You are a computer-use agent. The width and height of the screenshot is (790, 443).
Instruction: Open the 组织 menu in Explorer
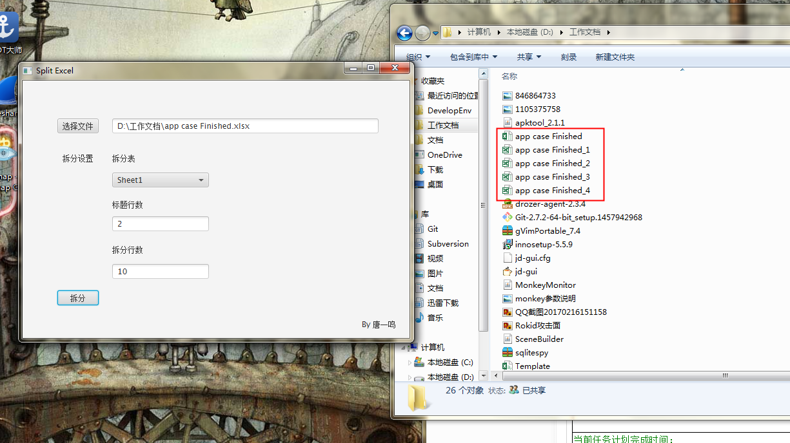tap(418, 57)
